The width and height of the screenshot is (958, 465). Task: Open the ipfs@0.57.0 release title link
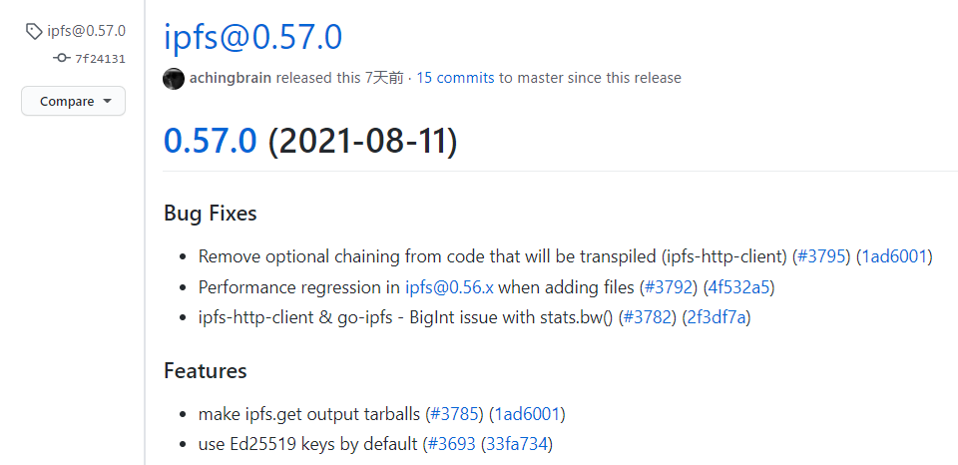[x=252, y=37]
